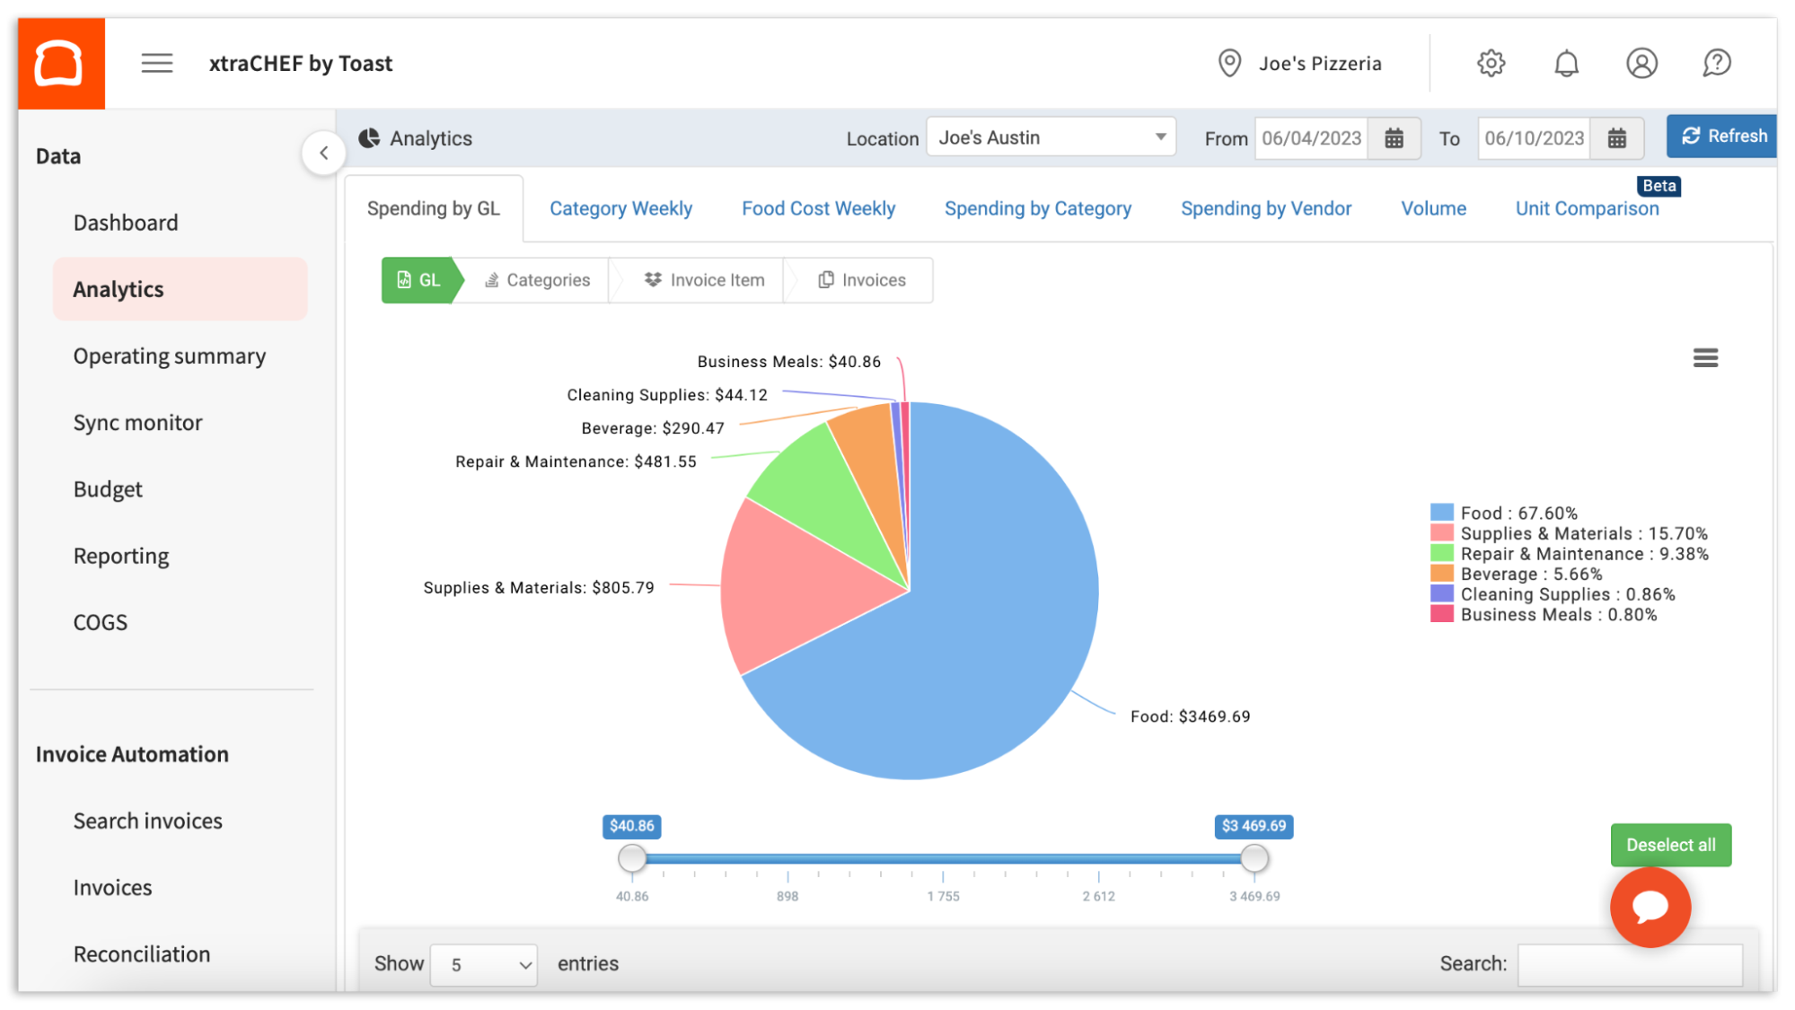Open the settings gear menu
The width and height of the screenshot is (1795, 1010).
pyautogui.click(x=1491, y=63)
